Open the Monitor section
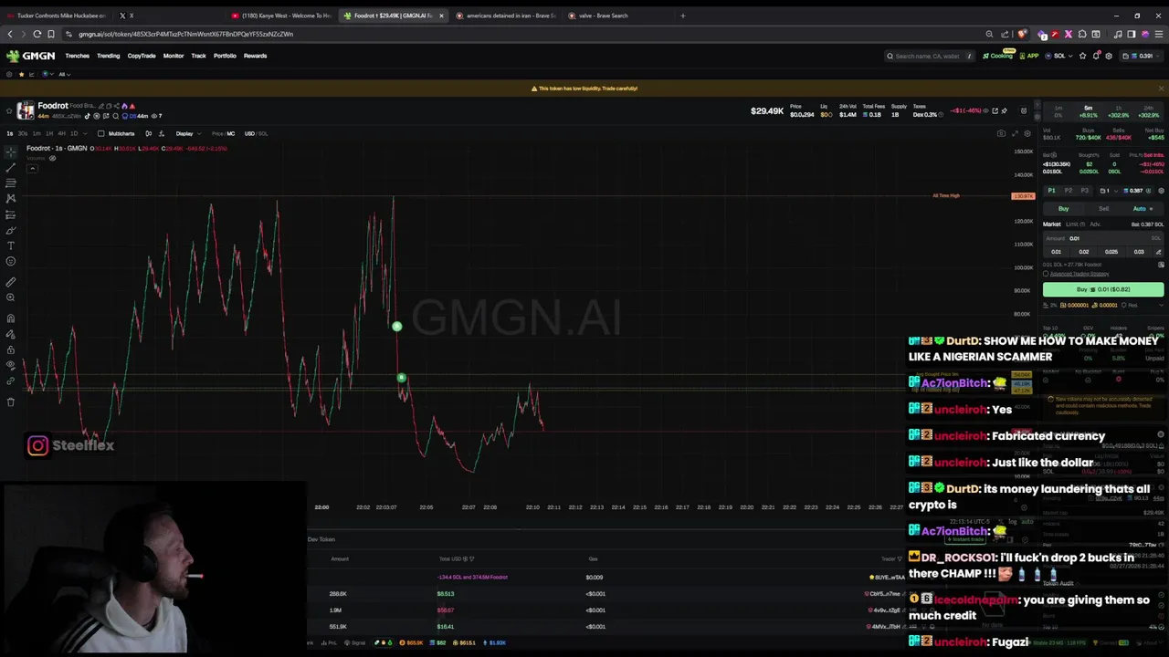Image resolution: width=1169 pixels, height=657 pixels. click(174, 56)
